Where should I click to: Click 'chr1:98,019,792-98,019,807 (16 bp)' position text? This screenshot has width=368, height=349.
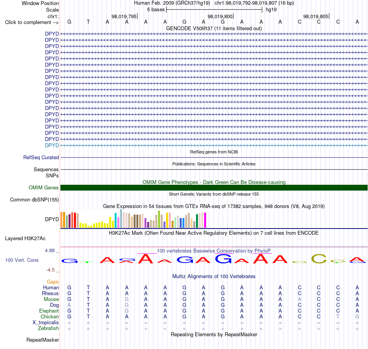(x=254, y=3)
